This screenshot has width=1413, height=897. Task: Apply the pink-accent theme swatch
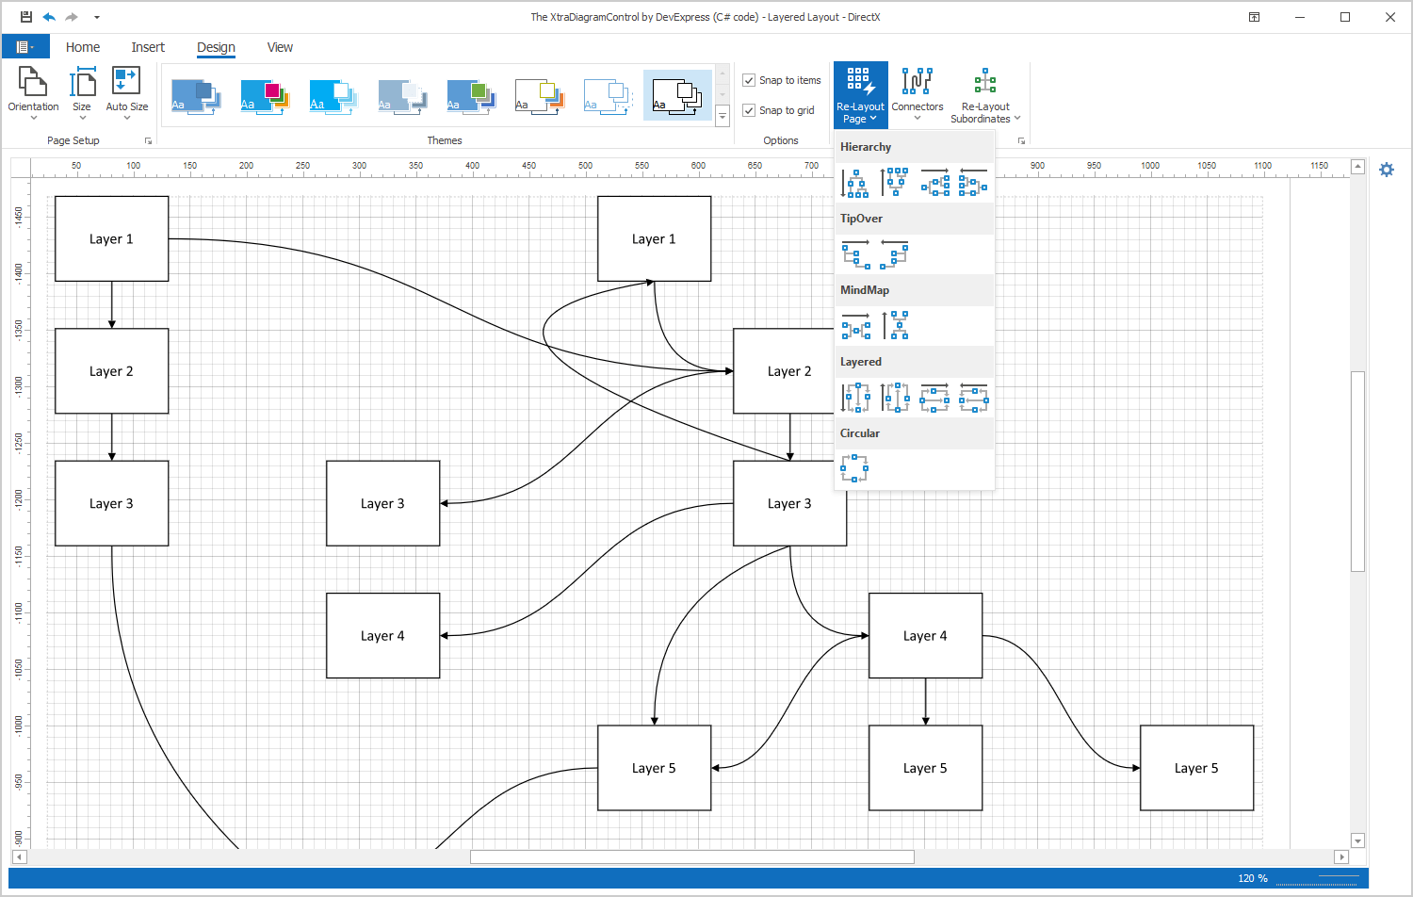265,95
